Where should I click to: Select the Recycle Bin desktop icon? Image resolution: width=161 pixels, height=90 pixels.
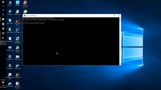tap(10, 21)
